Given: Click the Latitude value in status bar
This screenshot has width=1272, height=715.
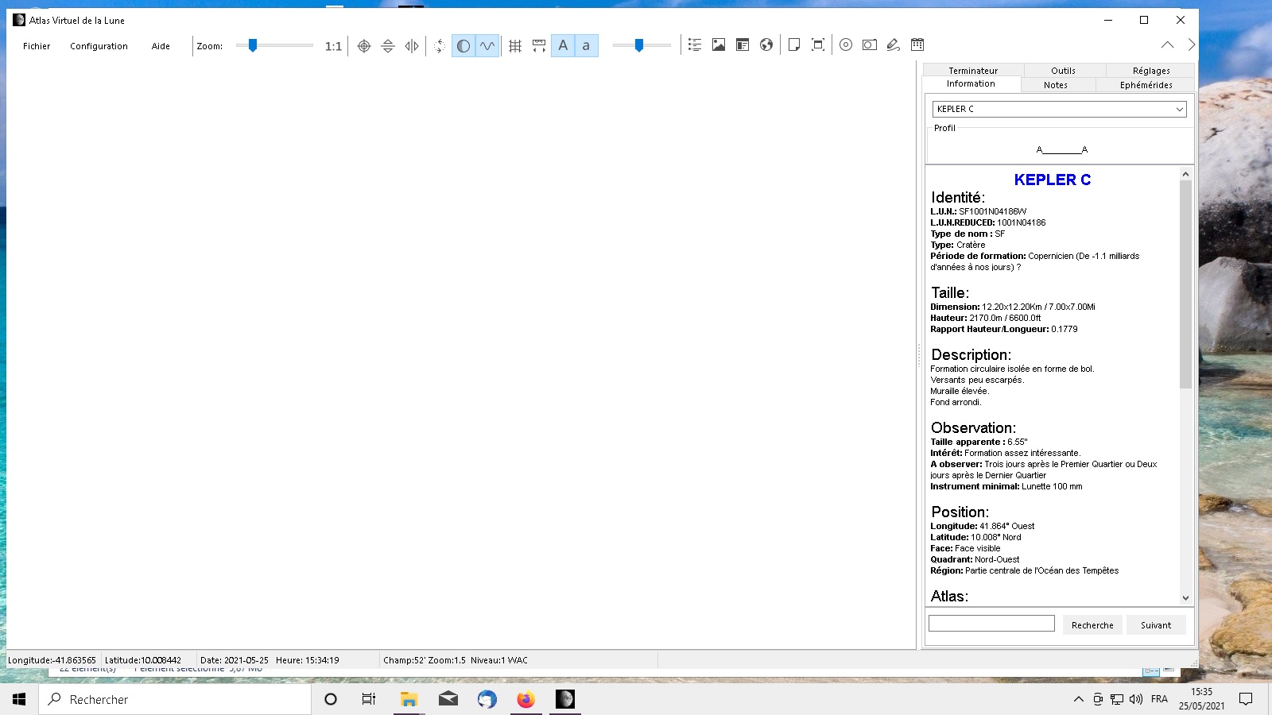Looking at the screenshot, I should click(x=143, y=660).
